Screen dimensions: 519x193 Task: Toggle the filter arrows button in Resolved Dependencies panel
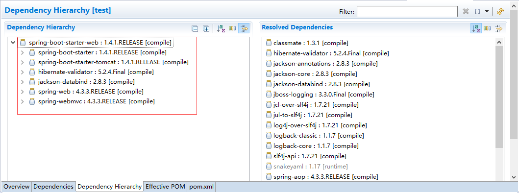498,29
